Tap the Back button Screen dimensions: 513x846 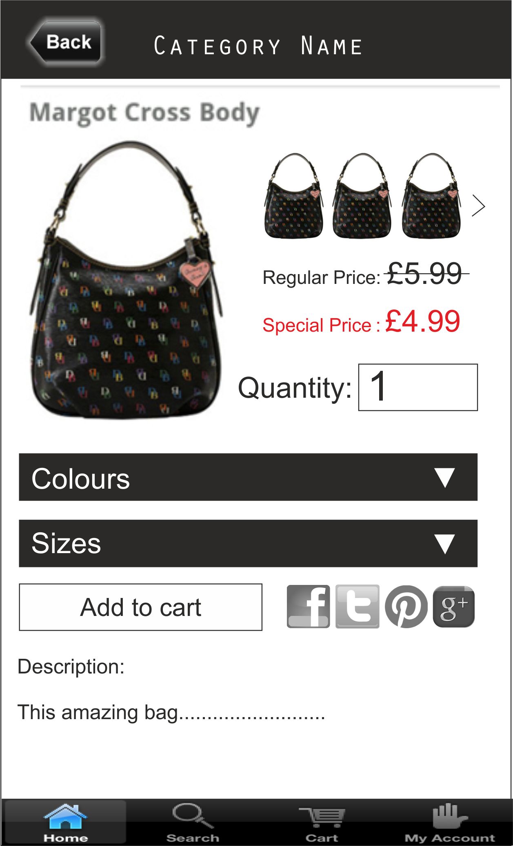[65, 42]
